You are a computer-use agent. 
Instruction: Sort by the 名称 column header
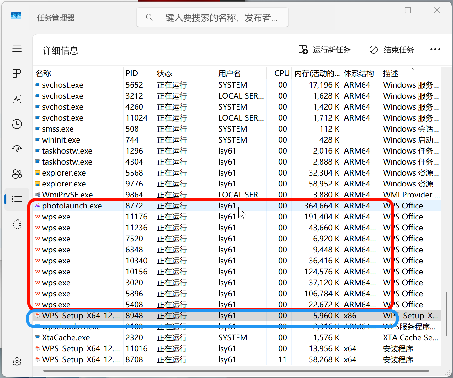(78, 73)
